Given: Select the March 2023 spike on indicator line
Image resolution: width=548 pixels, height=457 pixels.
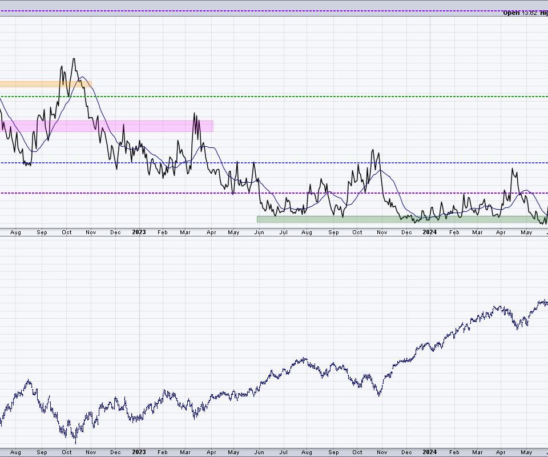Looking at the screenshot, I should tap(195, 114).
